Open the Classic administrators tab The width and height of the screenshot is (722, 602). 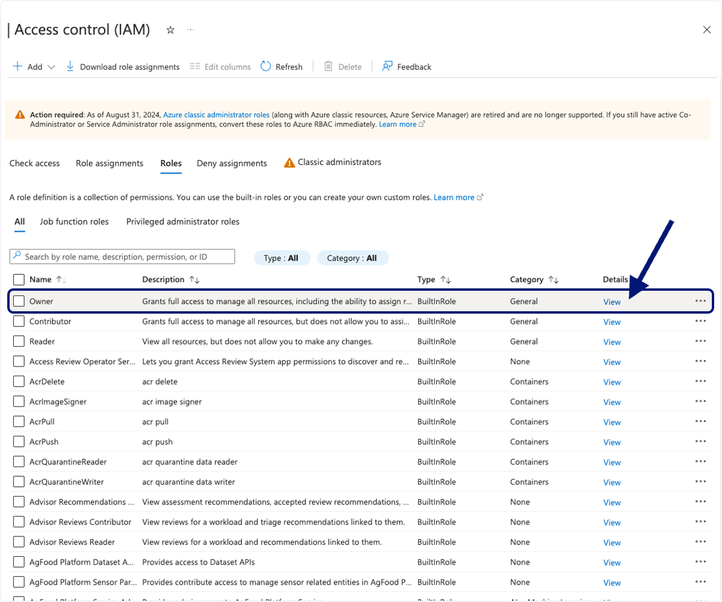[333, 163]
